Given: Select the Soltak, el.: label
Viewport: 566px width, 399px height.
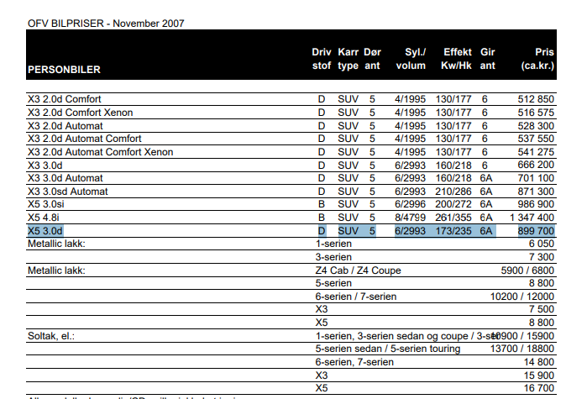Looking at the screenshot, I should [51, 335].
